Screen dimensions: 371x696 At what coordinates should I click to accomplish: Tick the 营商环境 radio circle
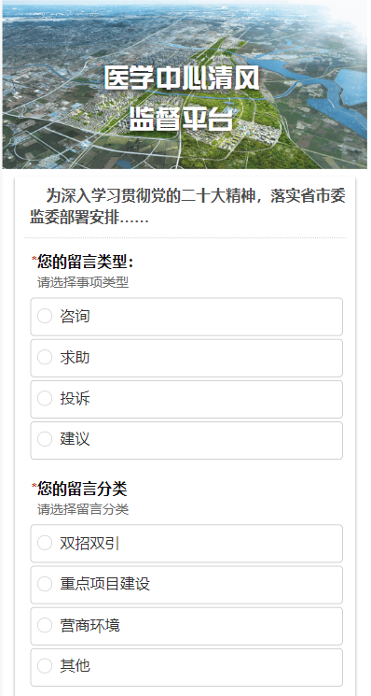pos(45,625)
